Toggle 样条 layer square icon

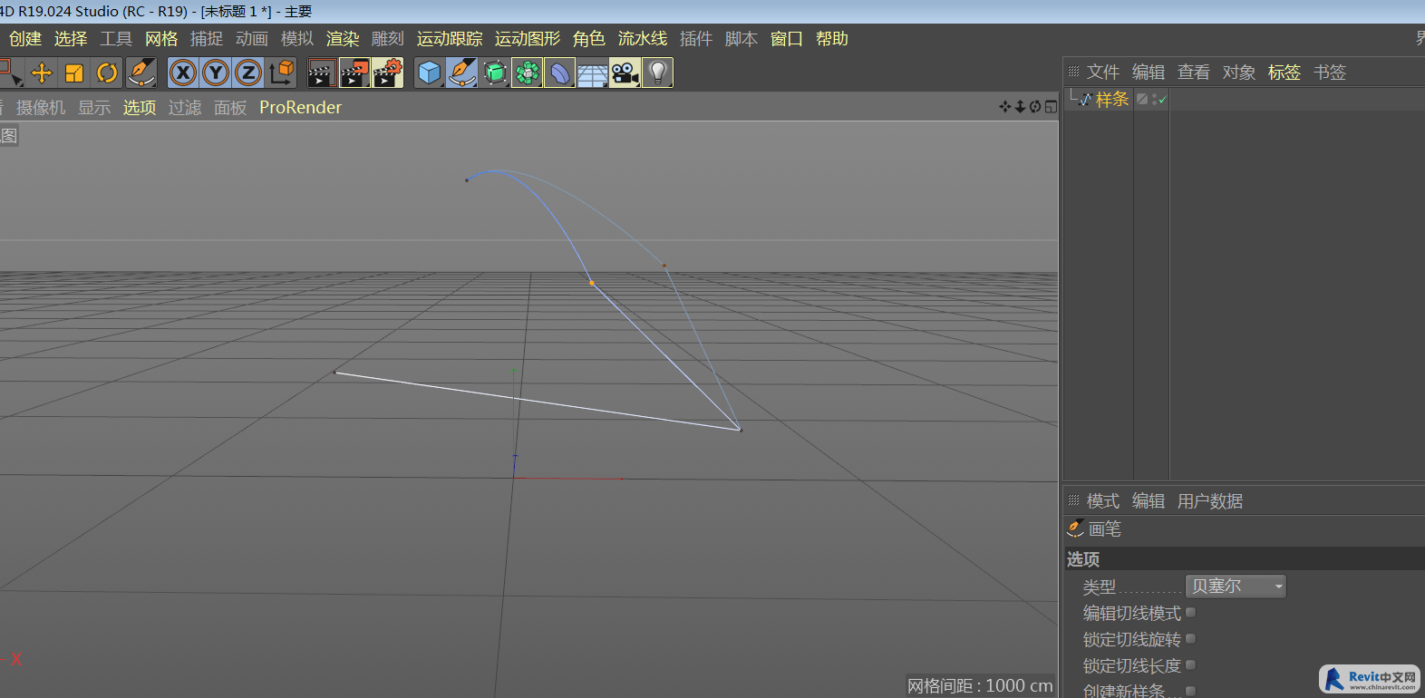tap(1142, 100)
